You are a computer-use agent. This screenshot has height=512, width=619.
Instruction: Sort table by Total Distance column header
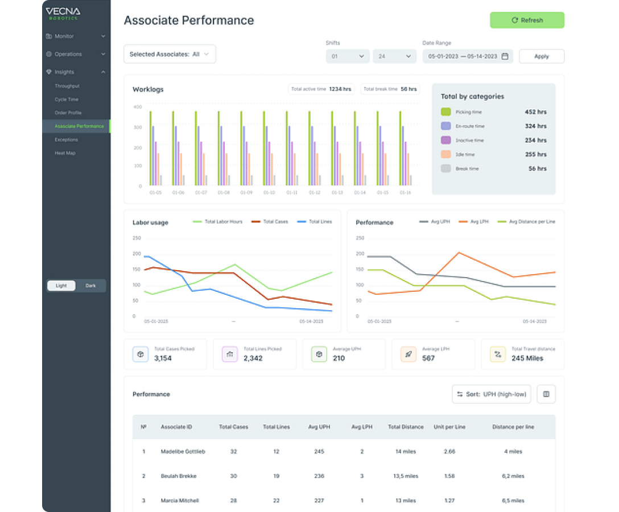click(406, 427)
